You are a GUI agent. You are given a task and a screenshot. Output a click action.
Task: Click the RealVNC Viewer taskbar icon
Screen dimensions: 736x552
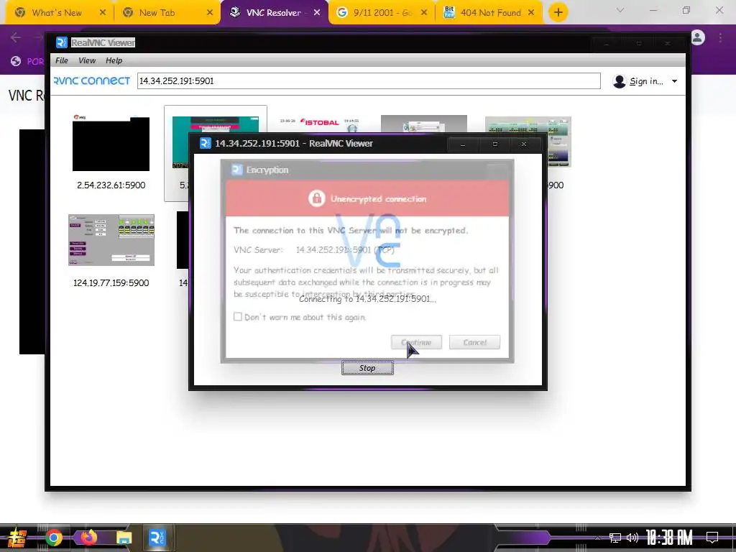pyautogui.click(x=157, y=538)
